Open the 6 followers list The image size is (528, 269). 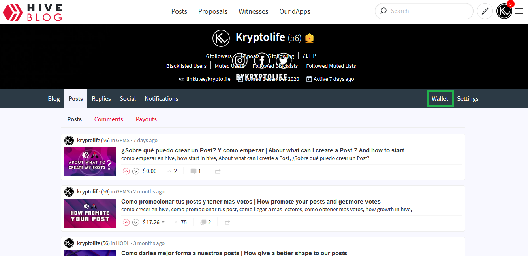click(219, 56)
